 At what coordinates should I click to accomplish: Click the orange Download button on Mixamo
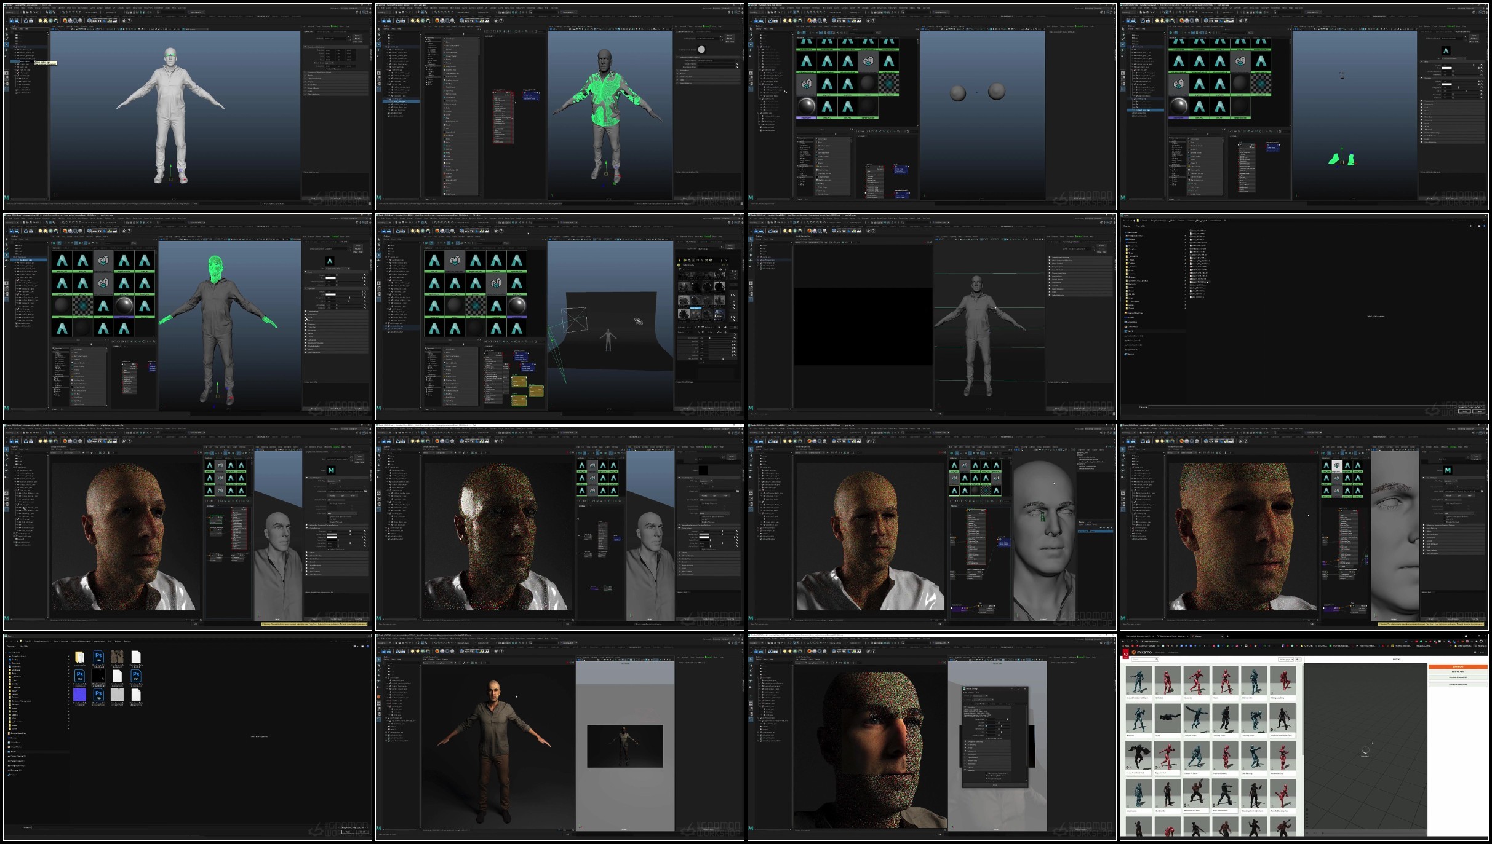(1458, 666)
